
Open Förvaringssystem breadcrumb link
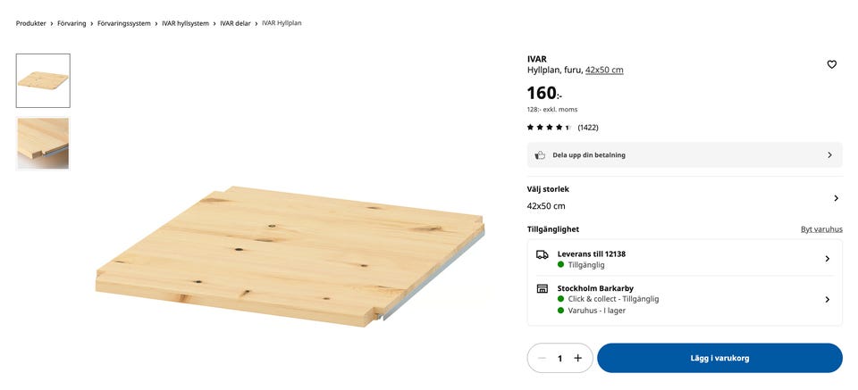[124, 23]
